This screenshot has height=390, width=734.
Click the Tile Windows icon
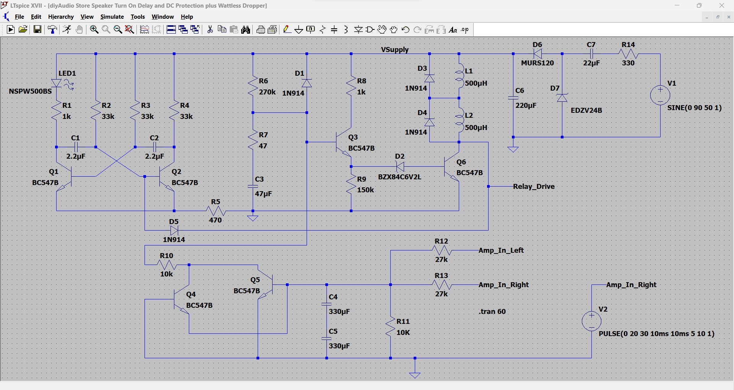pyautogui.click(x=171, y=30)
